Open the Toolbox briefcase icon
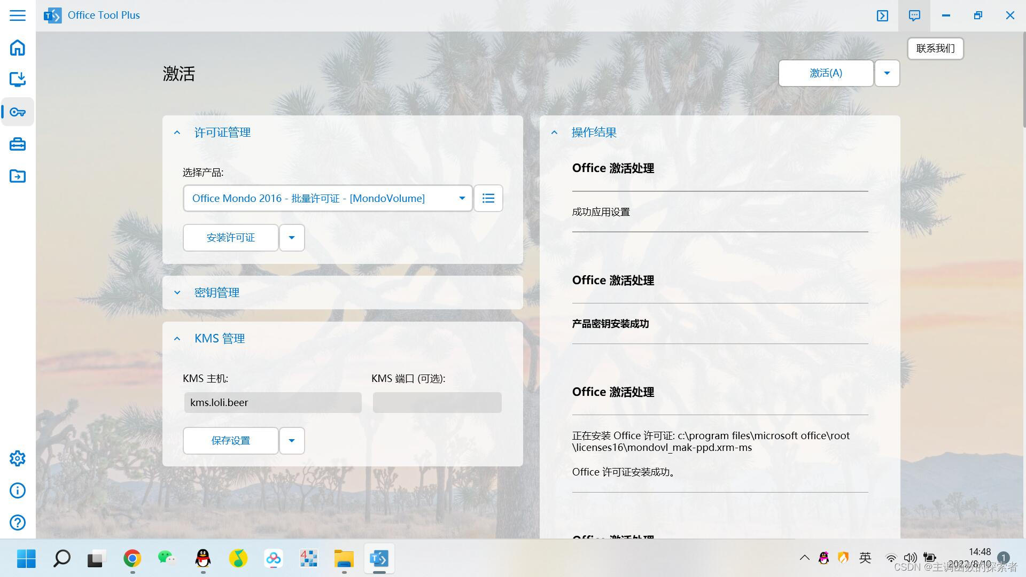The height and width of the screenshot is (577, 1026). click(18, 144)
